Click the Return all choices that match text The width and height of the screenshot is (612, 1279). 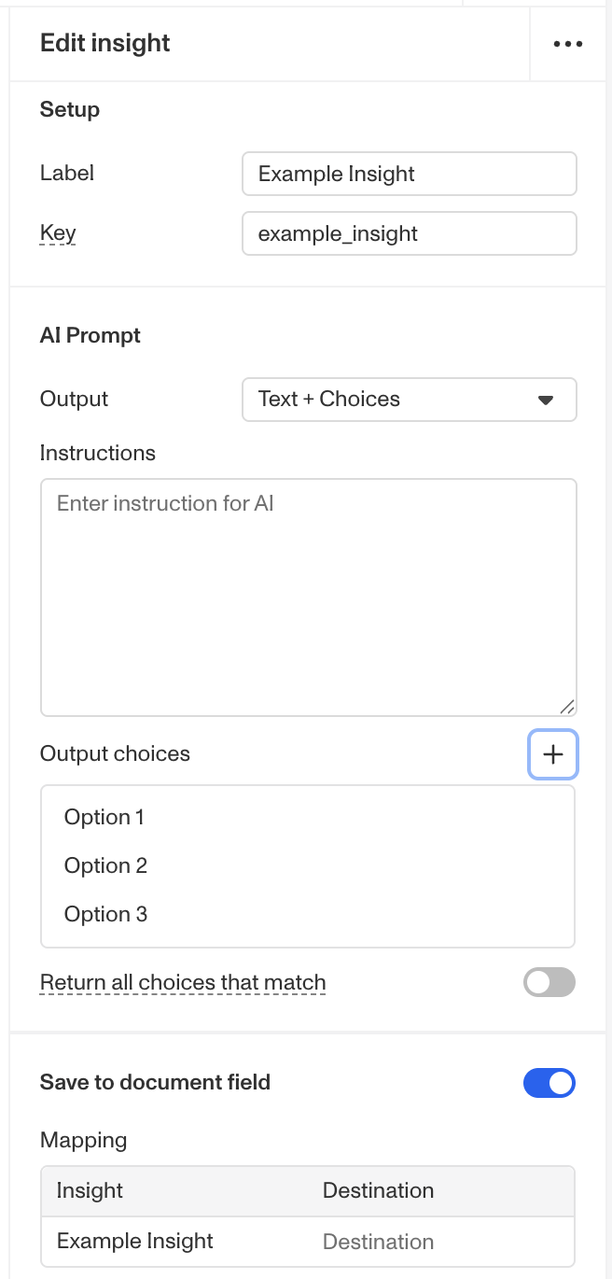(x=183, y=983)
